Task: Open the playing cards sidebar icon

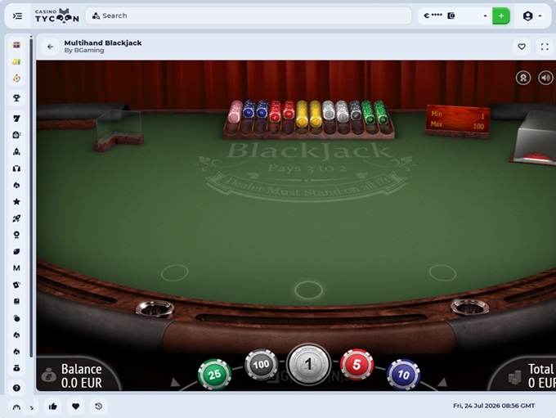Action: point(16,285)
